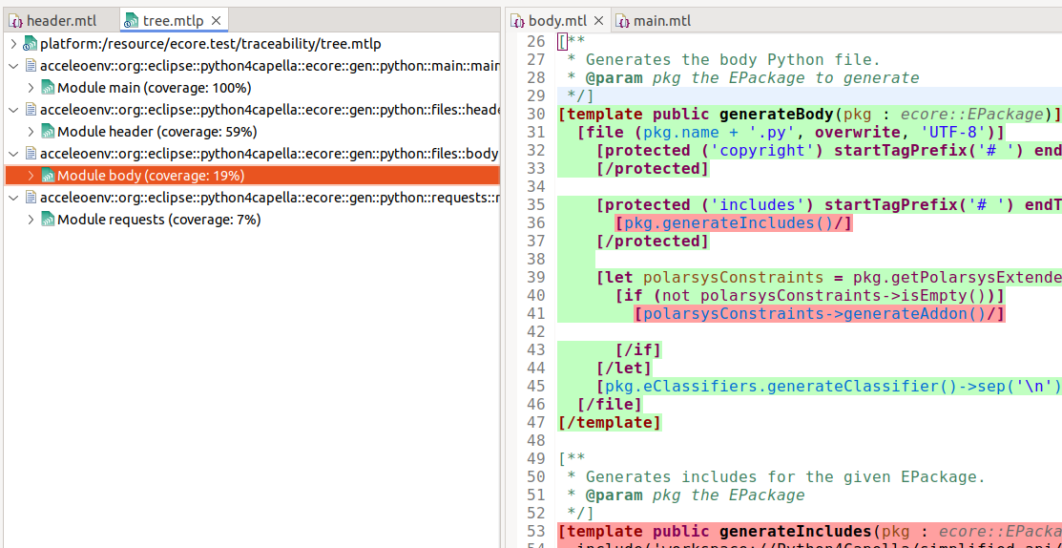Screen dimensions: 1062x548
Task: Click the platform resource file icon
Action: tap(30, 44)
